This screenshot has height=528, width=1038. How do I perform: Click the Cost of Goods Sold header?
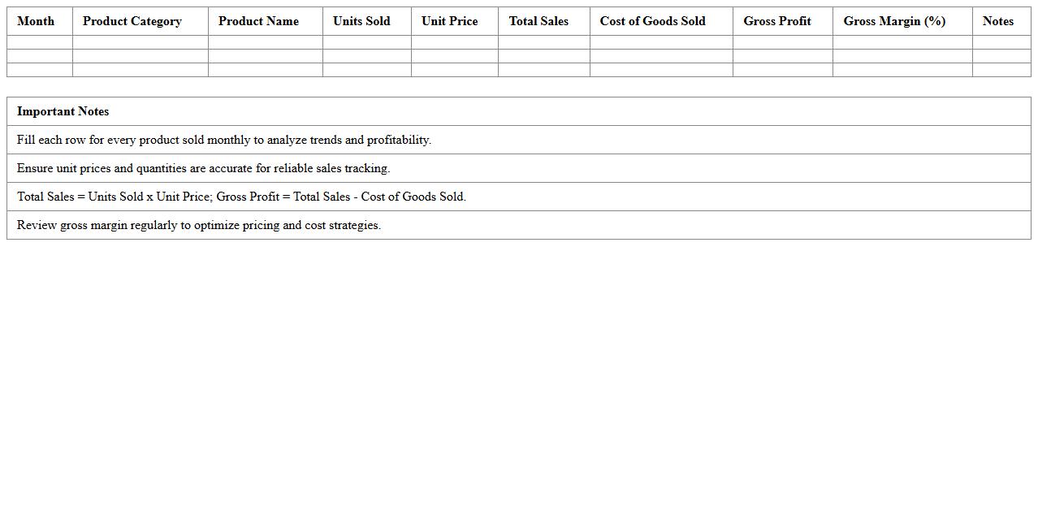click(x=652, y=21)
